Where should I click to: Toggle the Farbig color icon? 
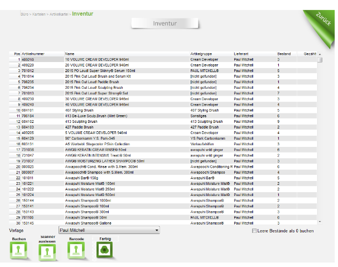coord(104,250)
